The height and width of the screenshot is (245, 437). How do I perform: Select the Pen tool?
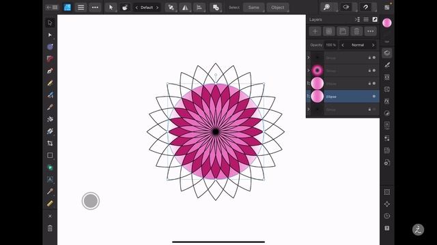[50, 71]
